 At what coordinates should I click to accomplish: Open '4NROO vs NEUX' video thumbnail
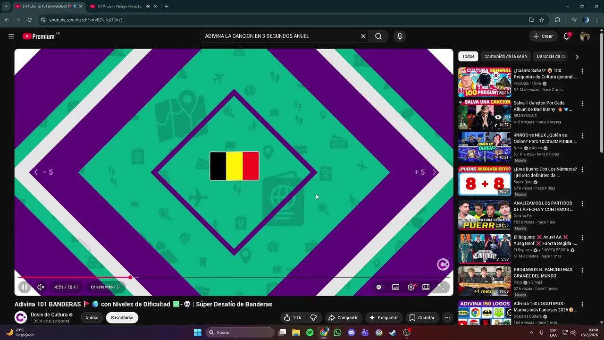pos(485,147)
